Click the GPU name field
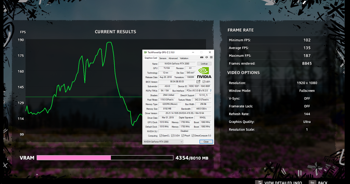Image resolution: width=350 pixels, height=184 pixels. coord(177,64)
